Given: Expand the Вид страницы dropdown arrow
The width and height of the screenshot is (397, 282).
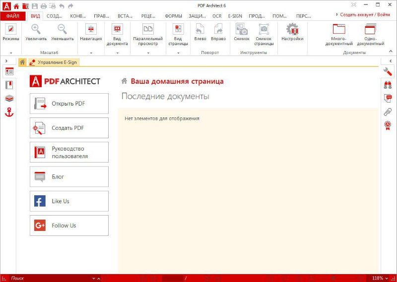Looking at the screenshot, I should click(178, 53).
